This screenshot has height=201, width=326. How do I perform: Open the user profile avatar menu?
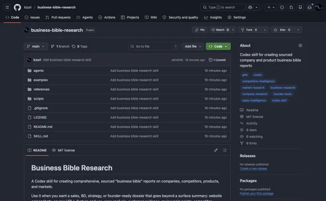(x=318, y=7)
